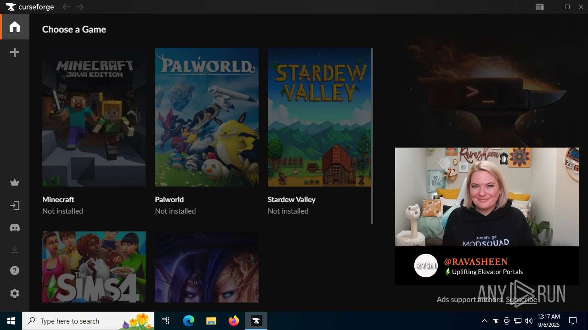Focus the taskbar search box

pyautogui.click(x=88, y=321)
